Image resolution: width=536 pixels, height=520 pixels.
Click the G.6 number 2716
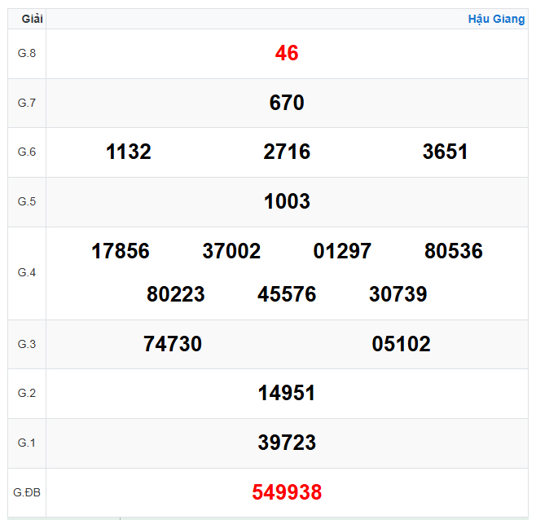point(287,152)
